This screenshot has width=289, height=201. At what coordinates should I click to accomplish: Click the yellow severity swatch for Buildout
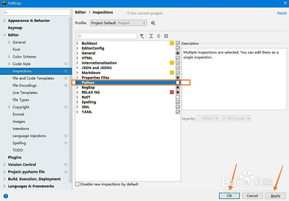pos(172,43)
